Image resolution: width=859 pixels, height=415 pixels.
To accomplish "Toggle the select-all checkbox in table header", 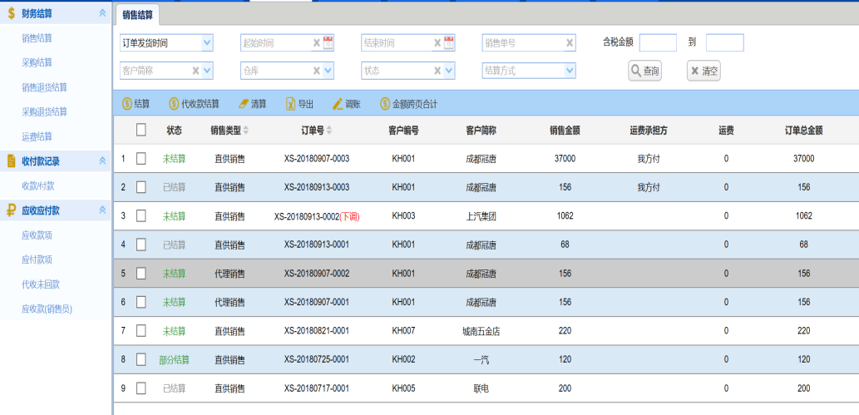I will [x=141, y=130].
